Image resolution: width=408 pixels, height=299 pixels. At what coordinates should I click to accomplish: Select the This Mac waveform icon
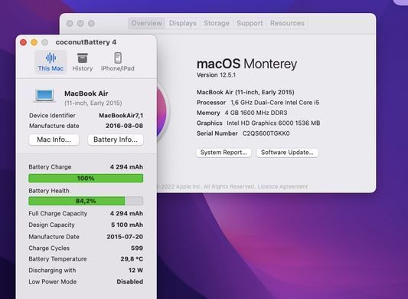(x=51, y=58)
